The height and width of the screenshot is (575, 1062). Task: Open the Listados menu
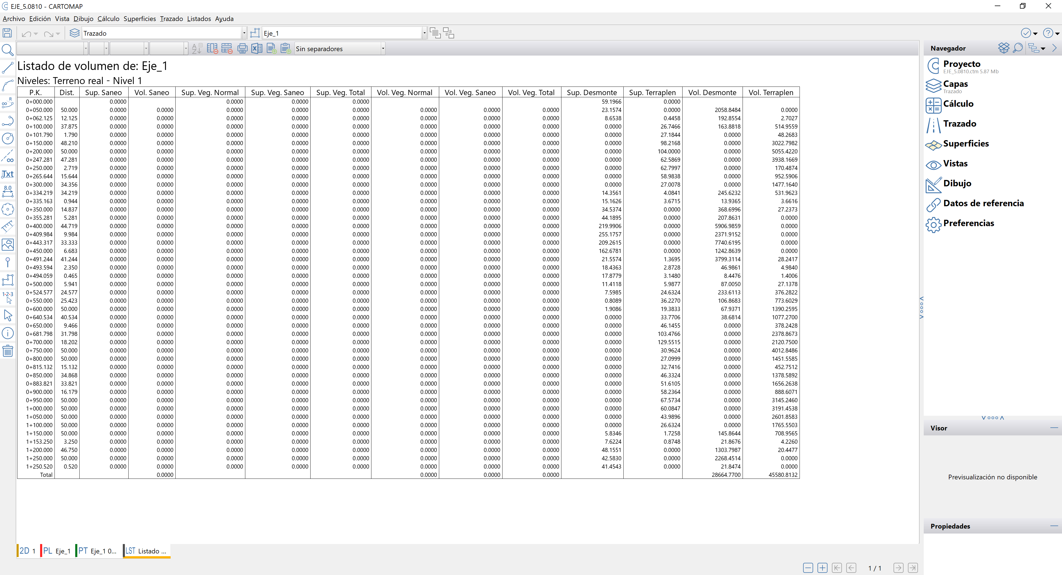pos(199,19)
